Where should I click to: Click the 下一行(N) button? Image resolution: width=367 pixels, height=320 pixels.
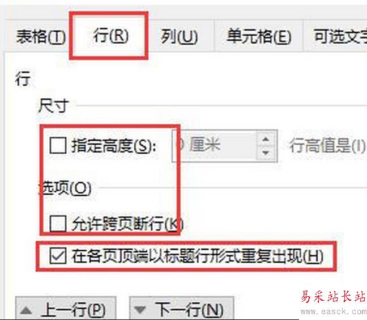(182, 308)
